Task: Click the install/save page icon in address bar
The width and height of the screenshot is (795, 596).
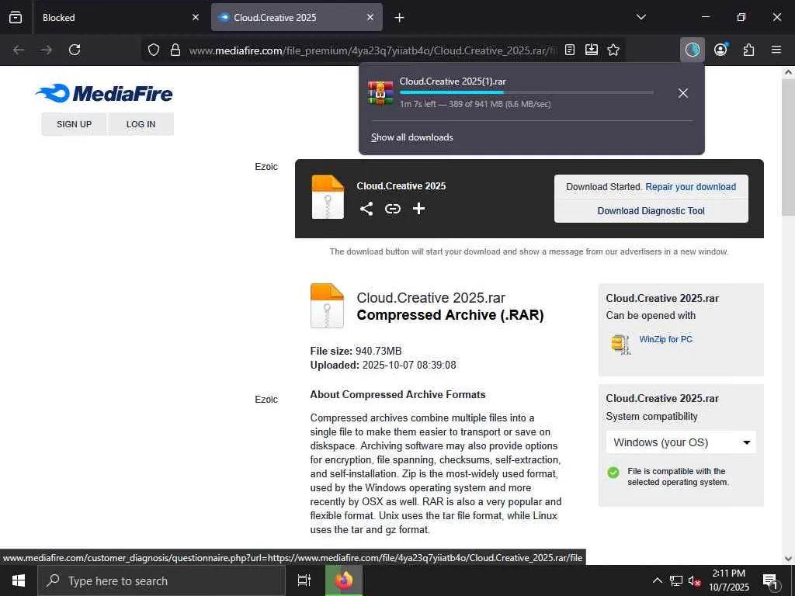Action: (591, 50)
